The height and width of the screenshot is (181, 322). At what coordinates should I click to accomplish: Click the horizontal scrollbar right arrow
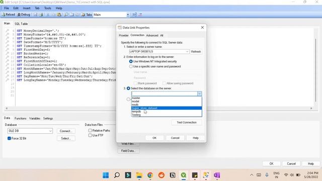[311, 109]
